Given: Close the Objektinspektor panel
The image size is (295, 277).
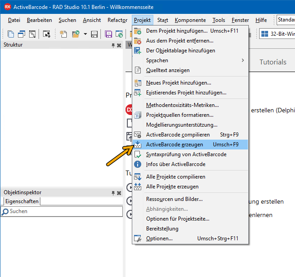Looking at the screenshot, I should [x=119, y=193].
